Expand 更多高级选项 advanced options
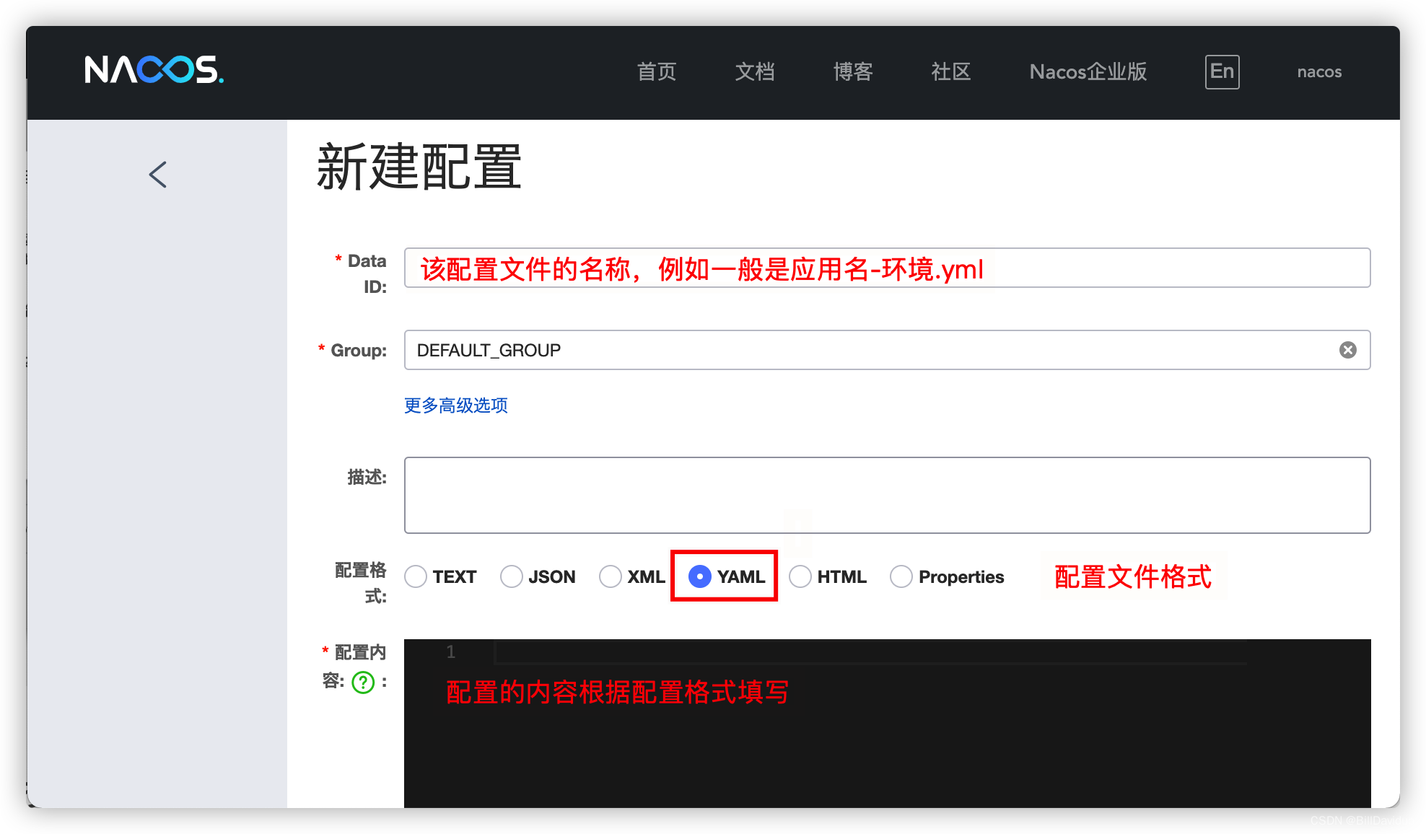Image resolution: width=1426 pixels, height=834 pixels. (455, 405)
